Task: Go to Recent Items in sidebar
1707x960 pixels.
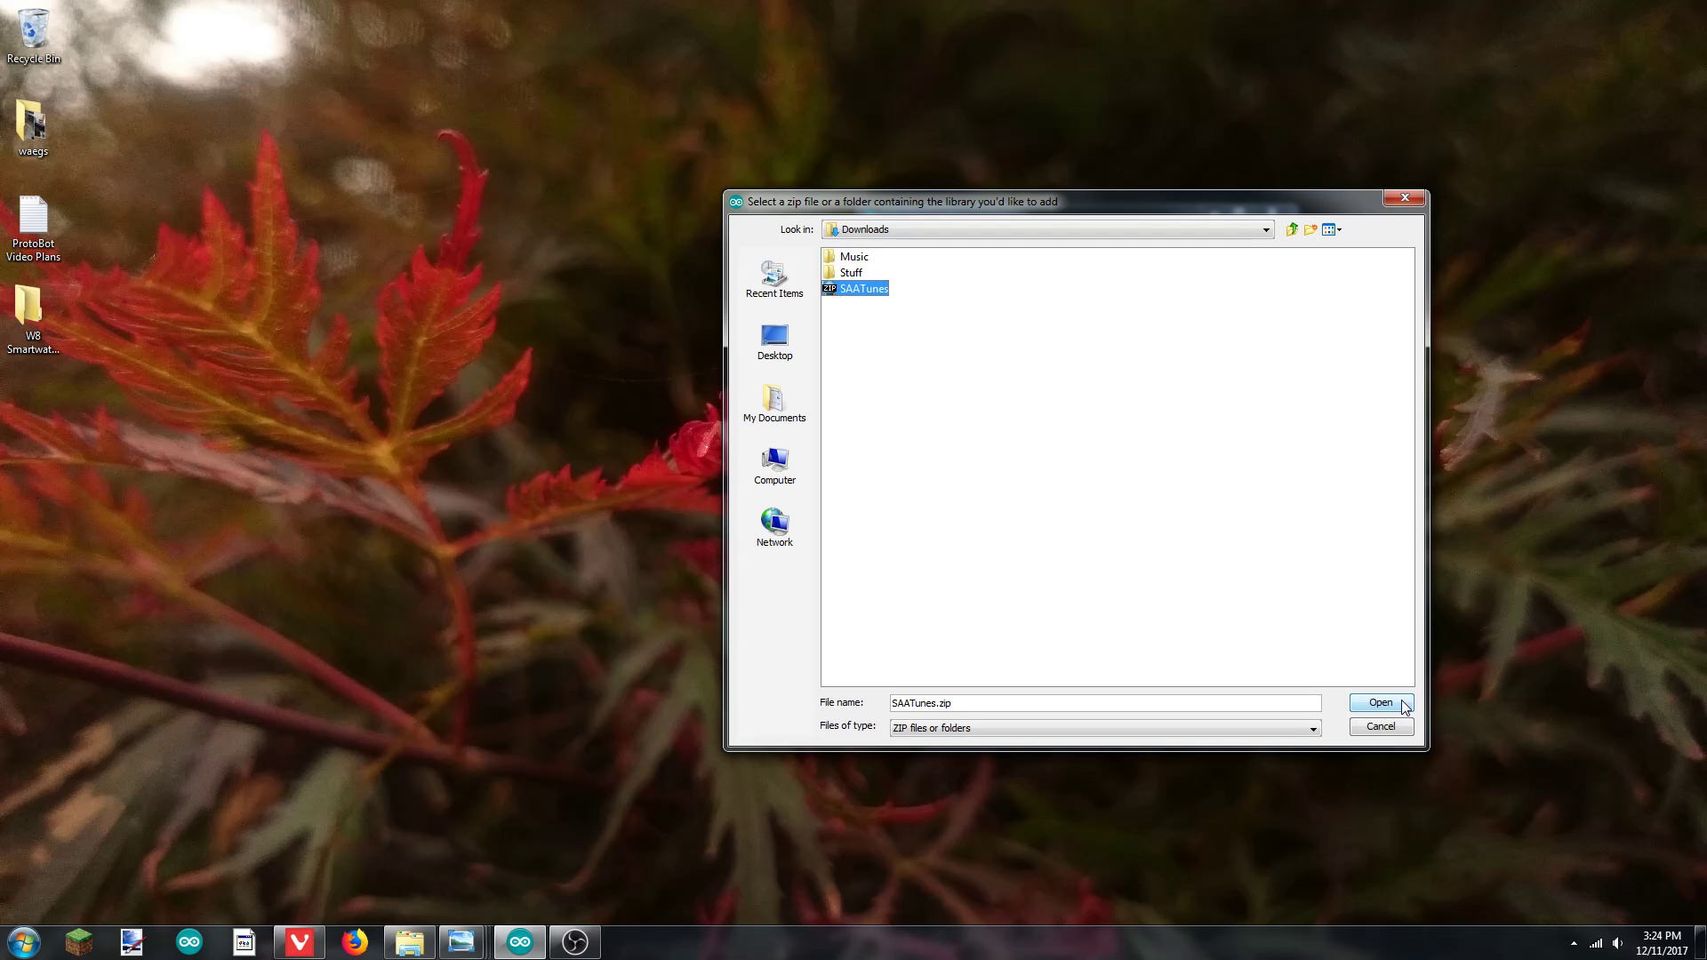Action: coord(773,279)
